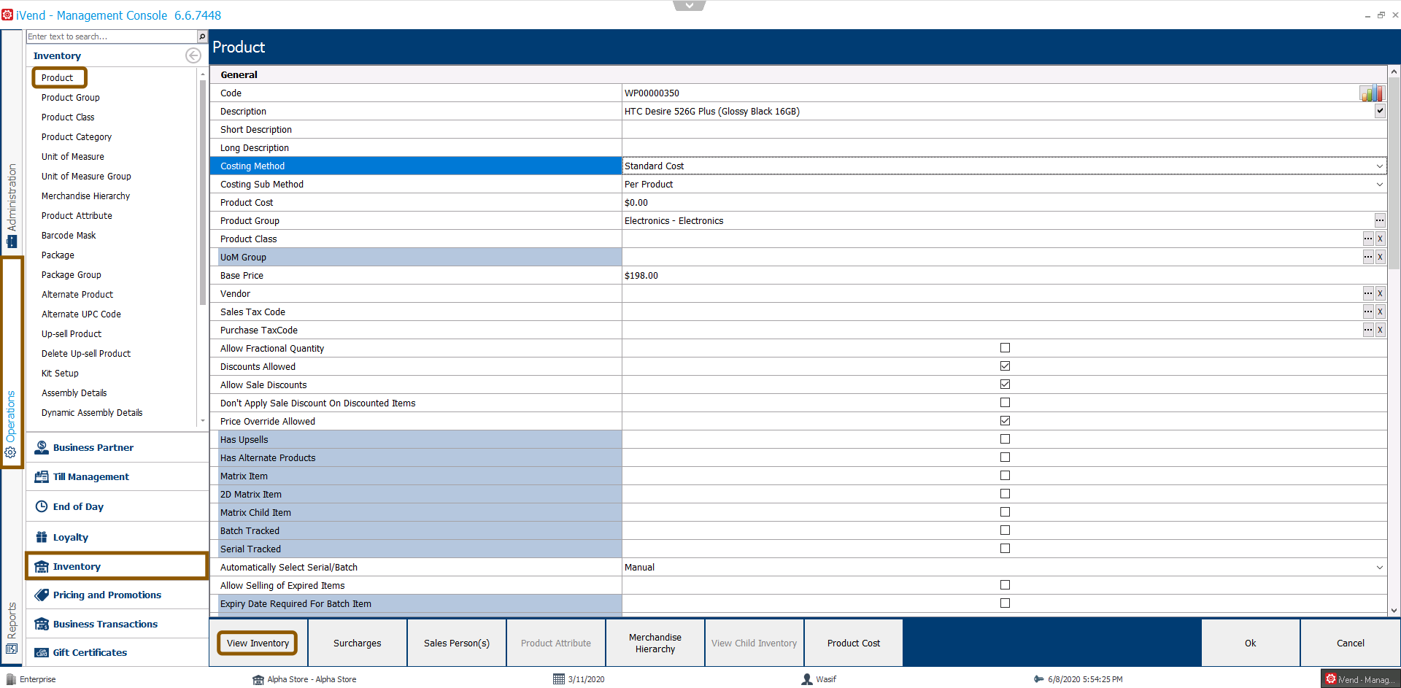The width and height of the screenshot is (1401, 688).
Task: Enable Allow Selling of Expired Items checkbox
Action: pyautogui.click(x=1005, y=585)
